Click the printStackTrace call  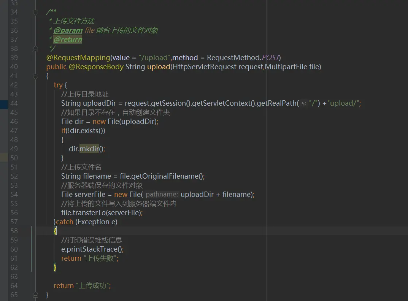pyautogui.click(x=92, y=249)
